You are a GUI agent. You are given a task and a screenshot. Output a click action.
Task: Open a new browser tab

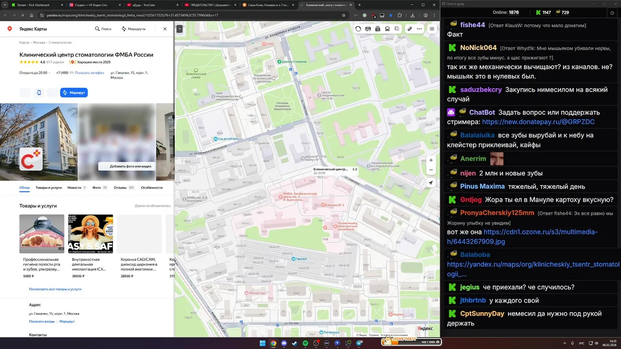coord(360,5)
